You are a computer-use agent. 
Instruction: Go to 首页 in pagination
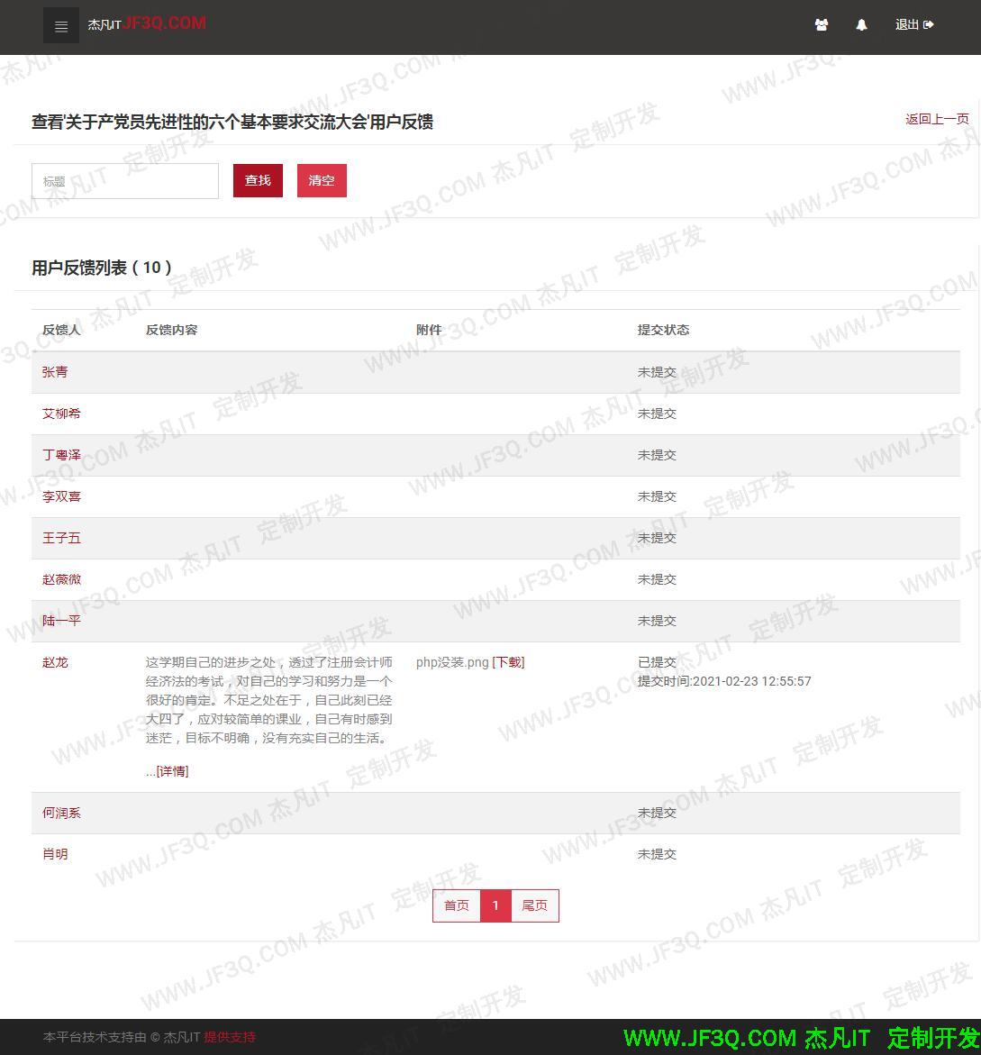coord(457,905)
